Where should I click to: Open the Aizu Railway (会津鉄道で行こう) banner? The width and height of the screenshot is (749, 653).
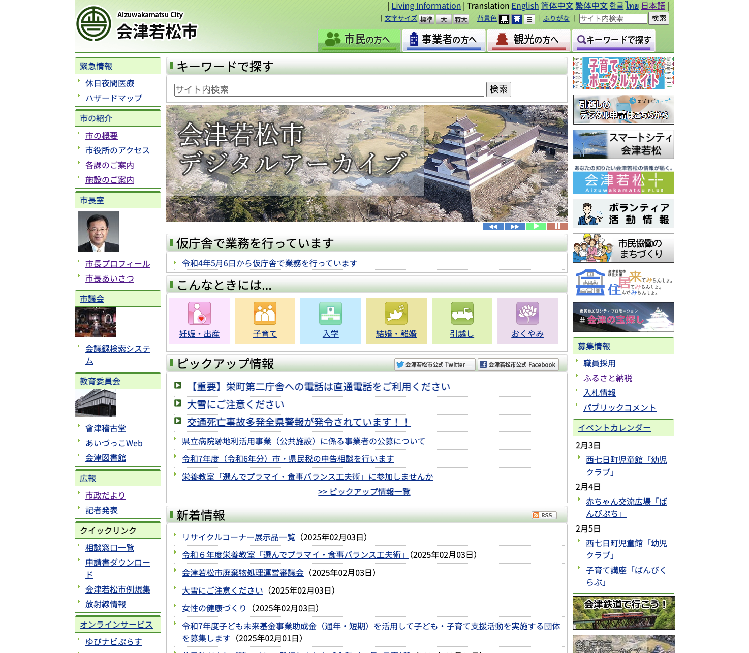(x=623, y=613)
